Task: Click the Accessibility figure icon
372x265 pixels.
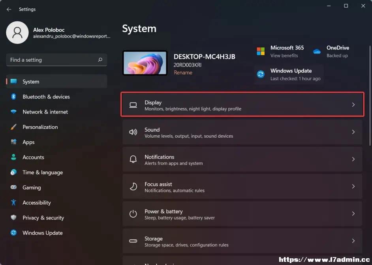Action: click(x=13, y=203)
